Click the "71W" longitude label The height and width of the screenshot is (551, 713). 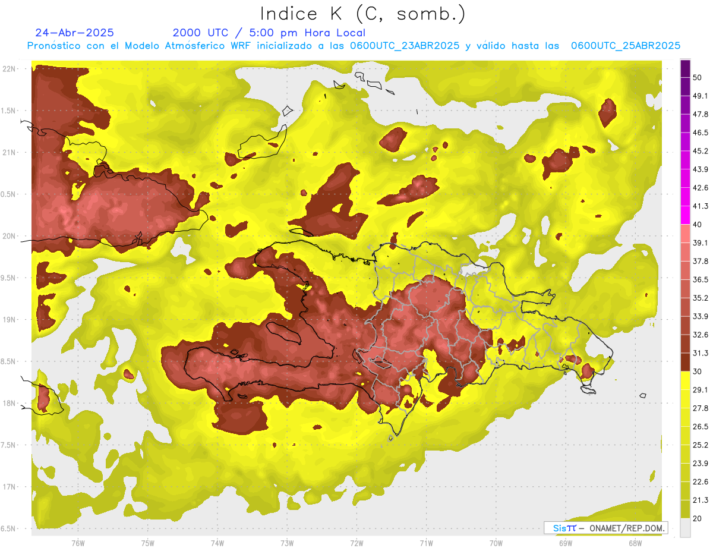[x=426, y=543]
